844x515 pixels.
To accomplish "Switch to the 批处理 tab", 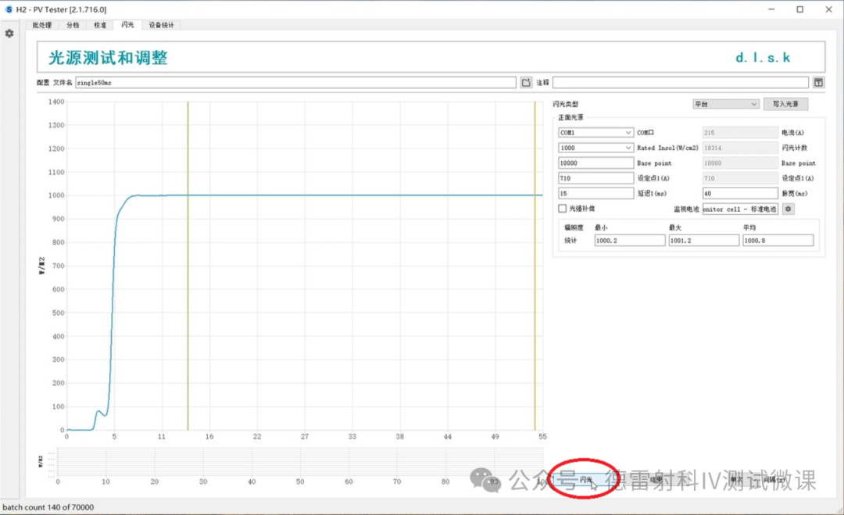I will click(x=41, y=25).
